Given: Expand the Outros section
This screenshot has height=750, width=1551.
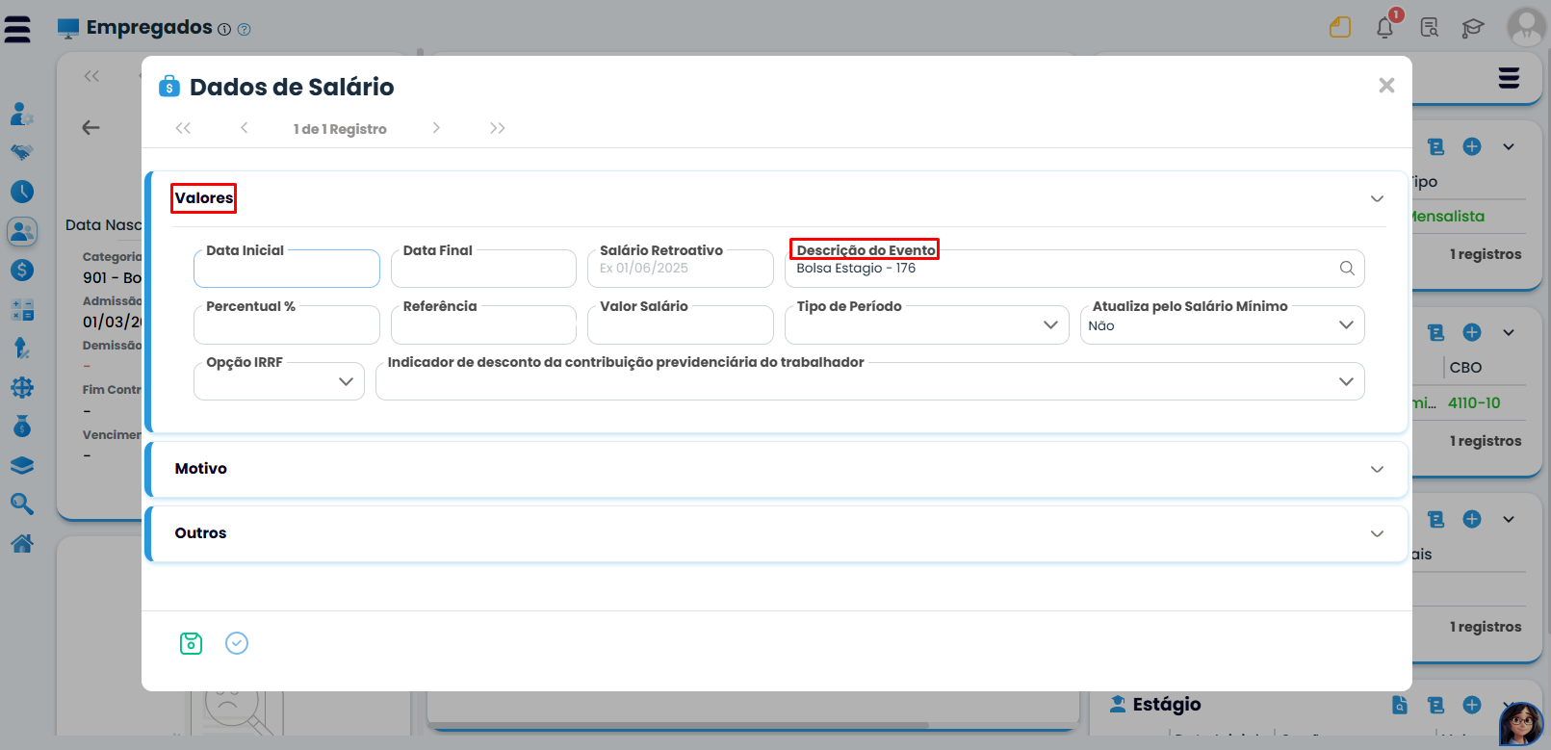Looking at the screenshot, I should pos(1377,533).
